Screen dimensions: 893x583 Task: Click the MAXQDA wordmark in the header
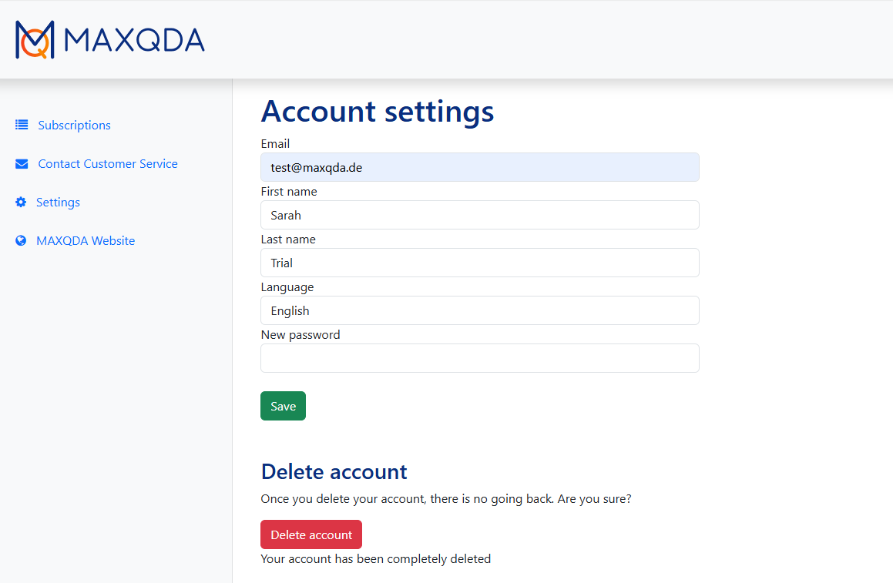(134, 40)
